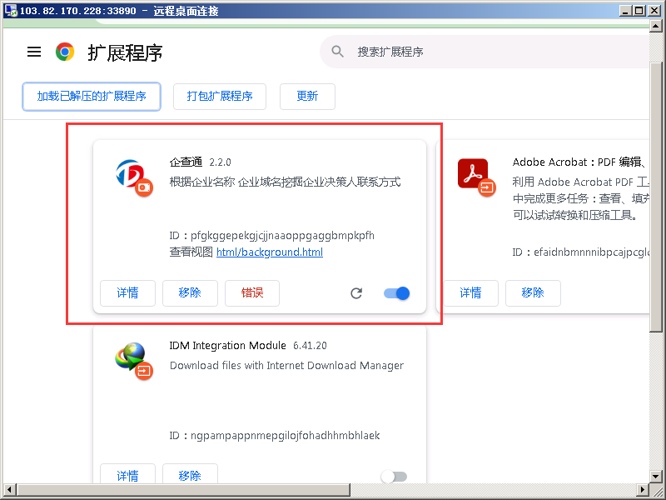Image resolution: width=666 pixels, height=500 pixels.
Task: Click 加载已解压的扩展程序 button
Action: point(92,97)
